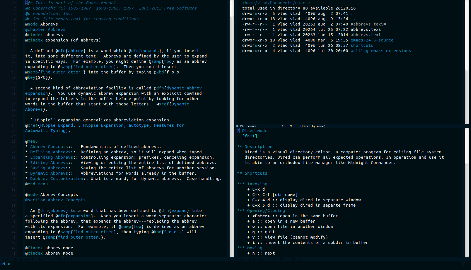The image size is (471, 270).
Task: Click the '@cindex Abbrev mode' line
Action: (49, 253)
